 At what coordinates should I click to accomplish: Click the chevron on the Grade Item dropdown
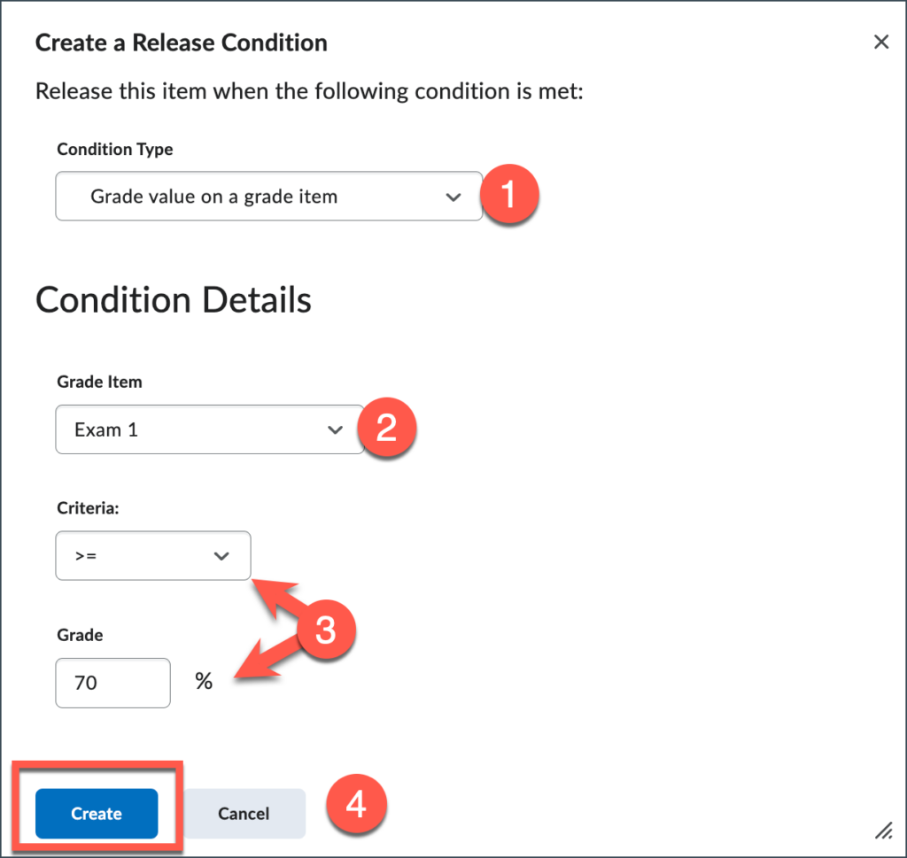(334, 429)
